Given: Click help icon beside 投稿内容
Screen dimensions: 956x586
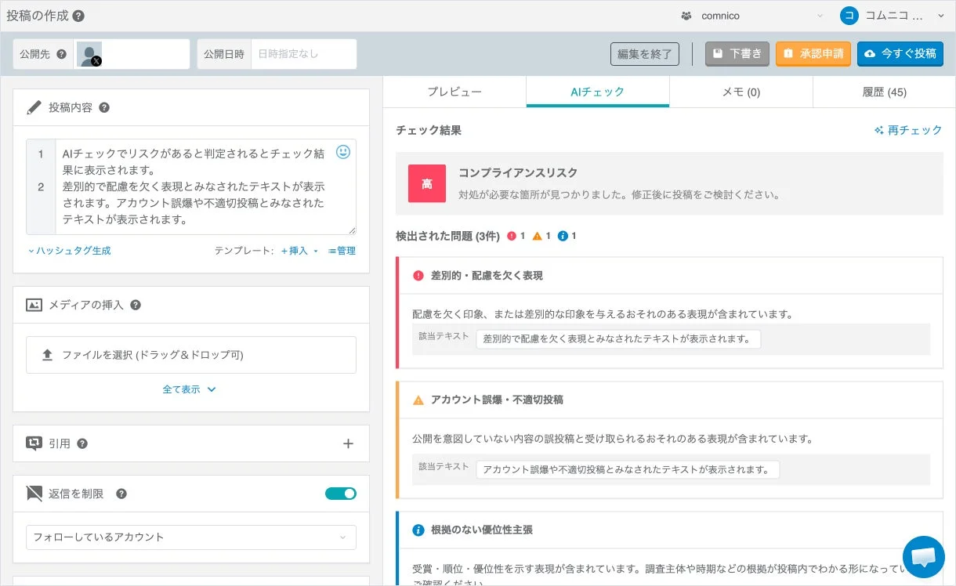Looking at the screenshot, I should click(x=104, y=107).
